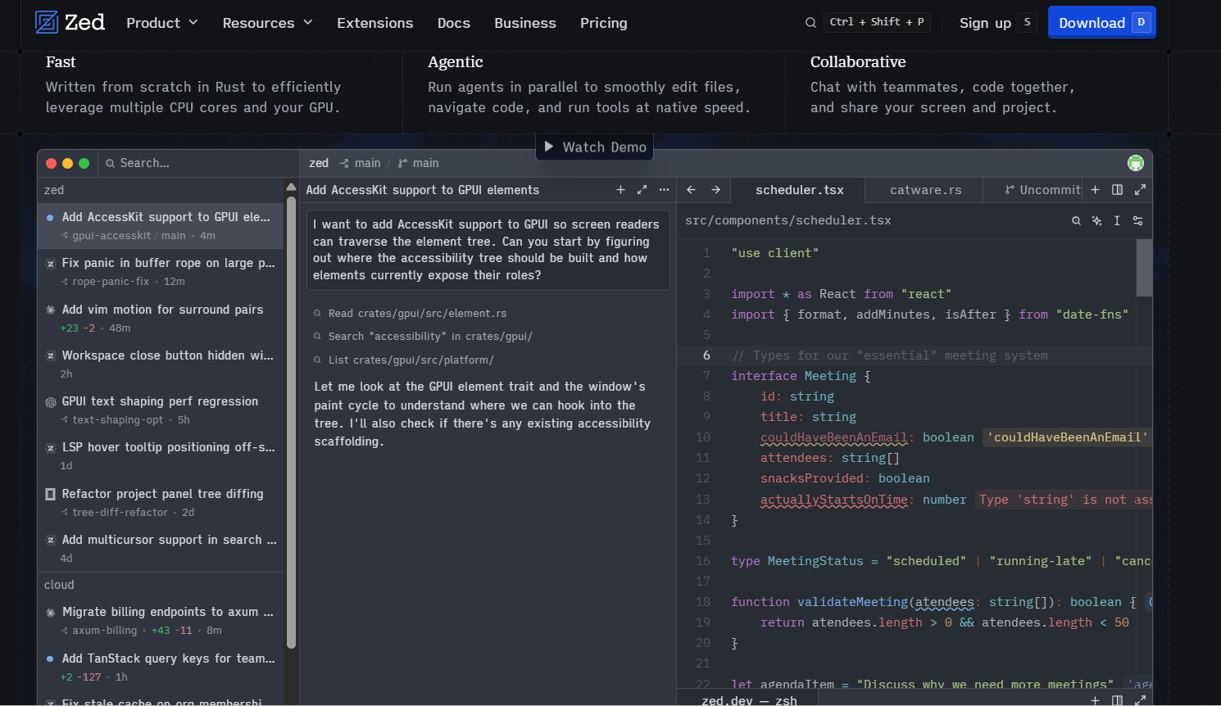Click the icon beside 'List crates/gpui/src/platform/'
1221x706 pixels.
point(318,360)
